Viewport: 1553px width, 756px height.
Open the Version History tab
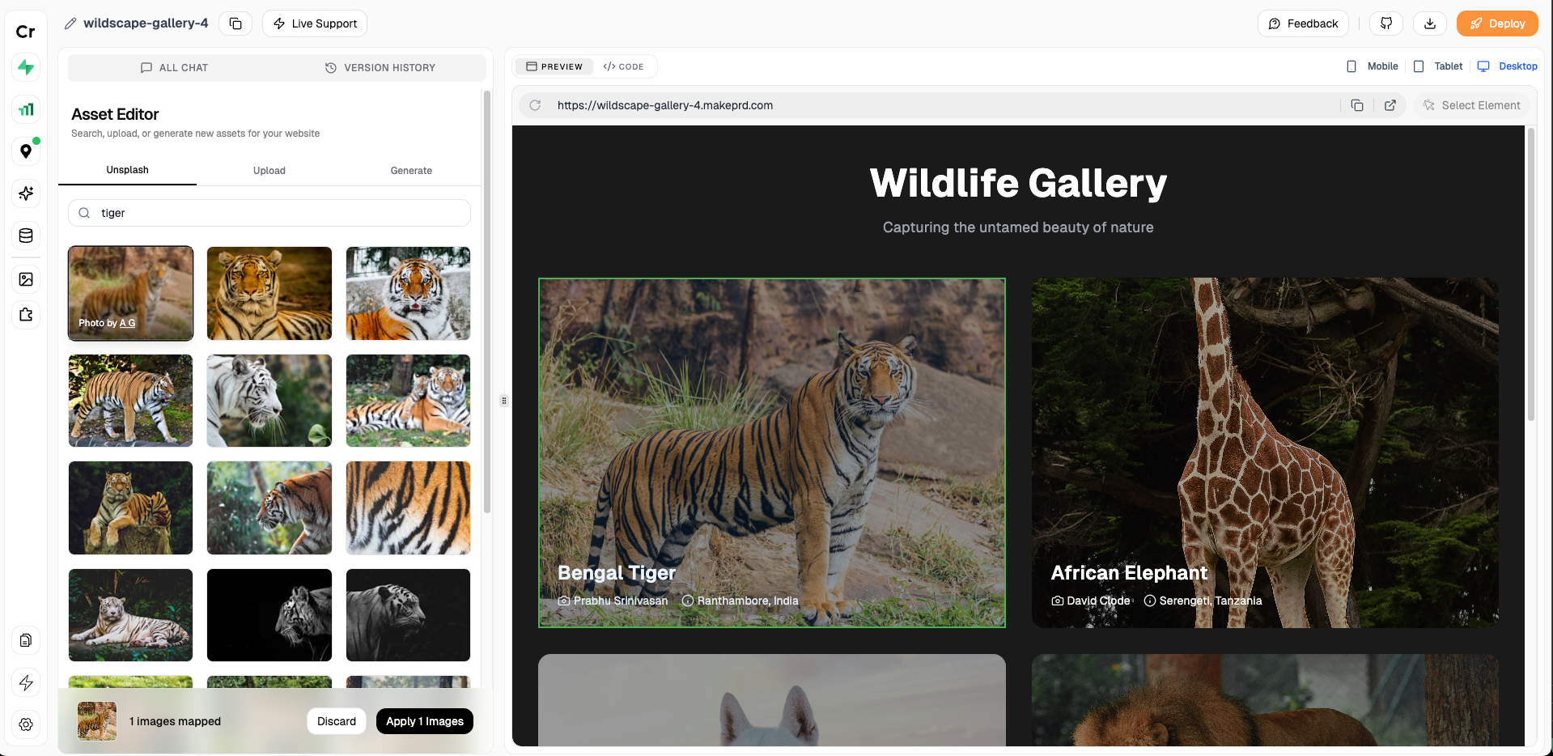380,68
